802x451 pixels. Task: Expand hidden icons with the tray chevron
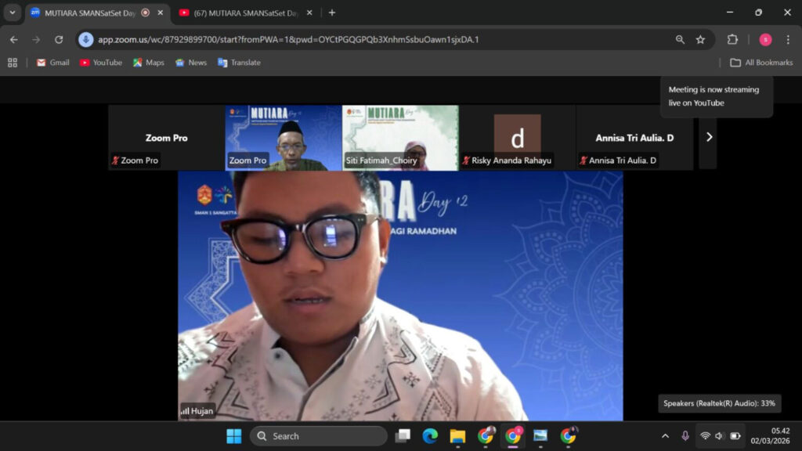[x=665, y=436]
